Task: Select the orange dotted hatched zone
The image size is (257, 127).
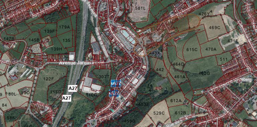Action: 167,35
